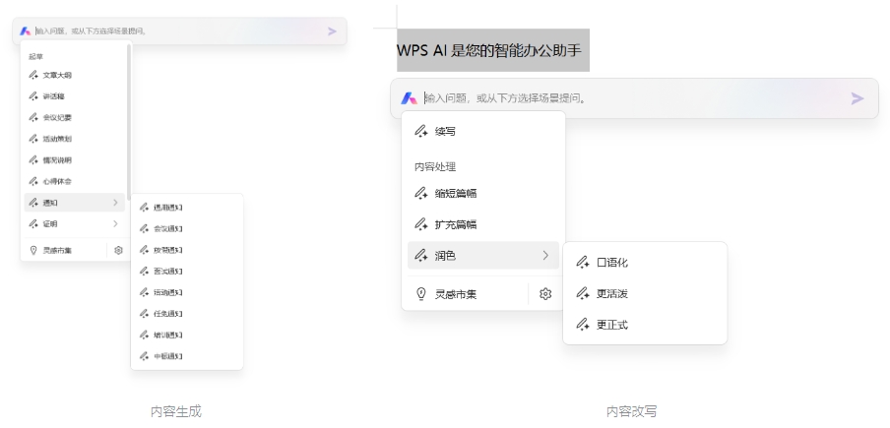Click the question input box in 内容改写 example

point(634,98)
